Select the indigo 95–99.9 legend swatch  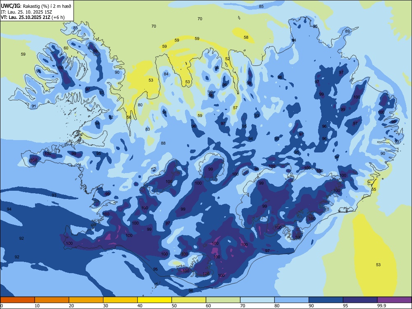point(360,300)
